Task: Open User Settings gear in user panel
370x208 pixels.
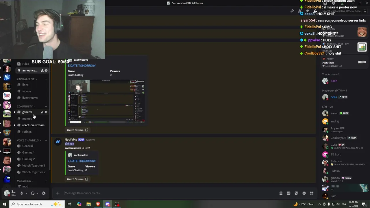Action: [44, 193]
